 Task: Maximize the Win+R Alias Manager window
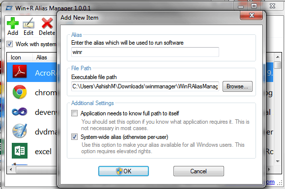(254, 6)
